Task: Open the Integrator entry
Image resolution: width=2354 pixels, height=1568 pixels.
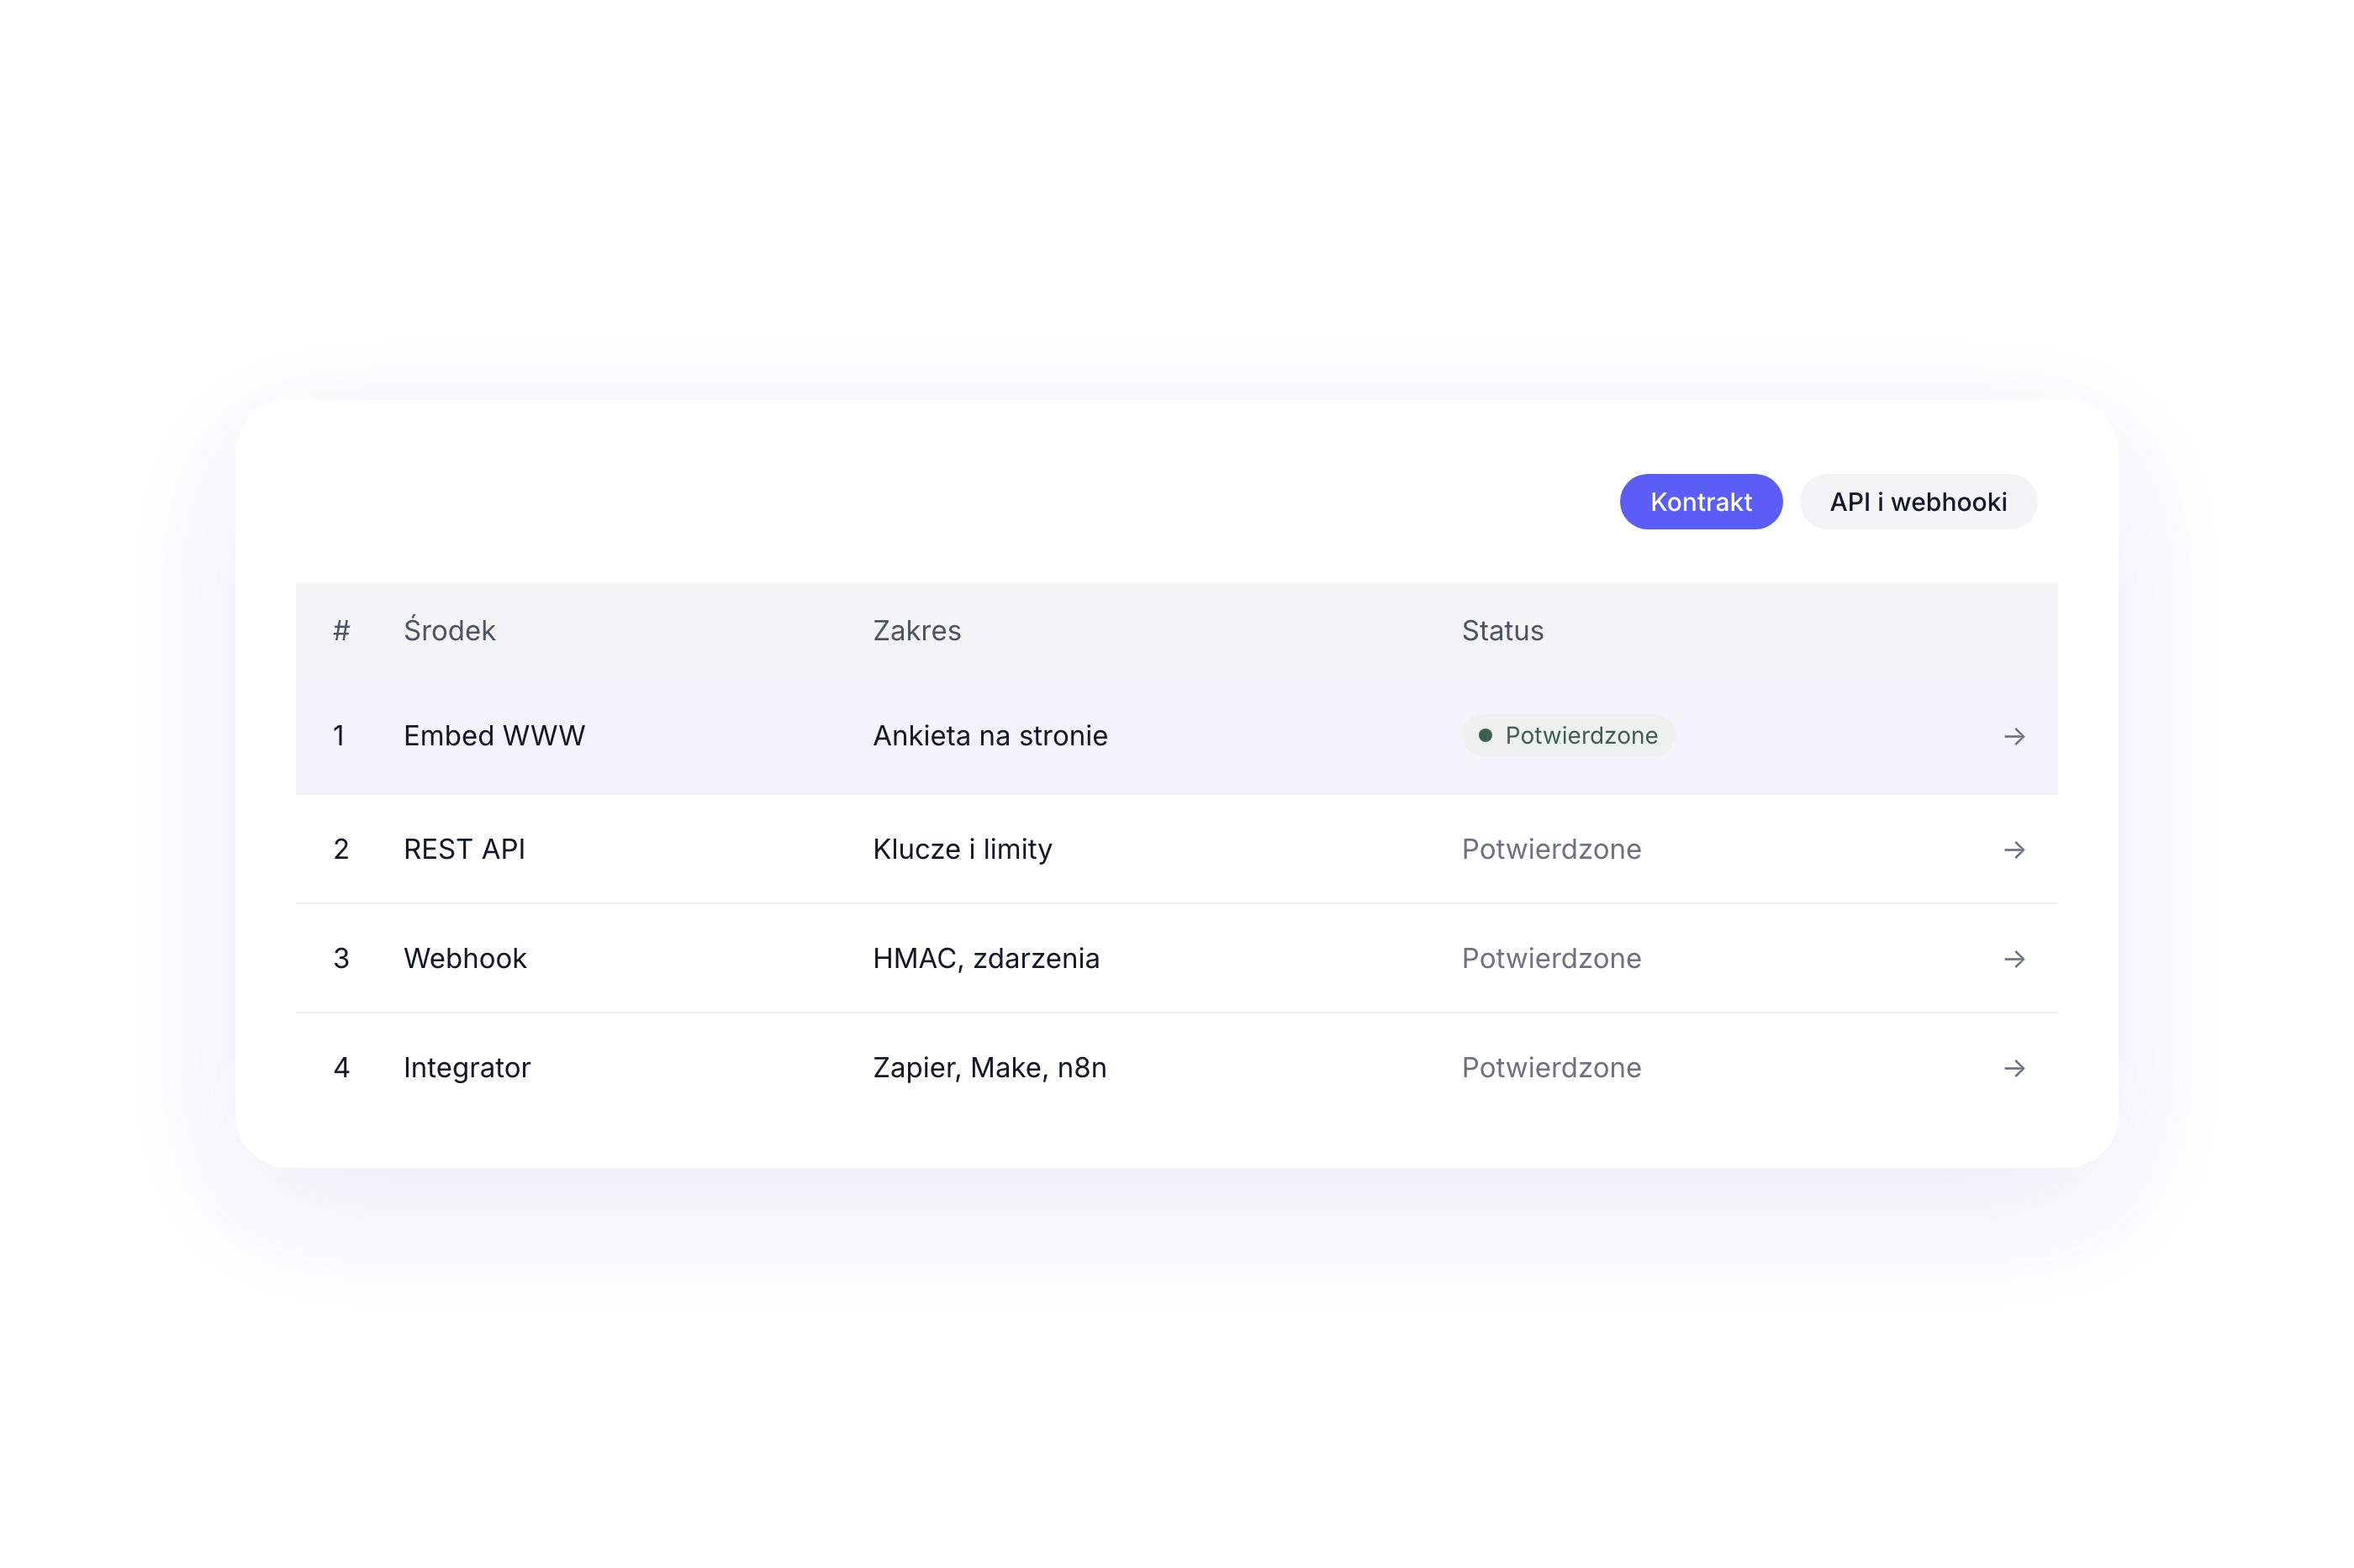Action: [x=1175, y=1067]
